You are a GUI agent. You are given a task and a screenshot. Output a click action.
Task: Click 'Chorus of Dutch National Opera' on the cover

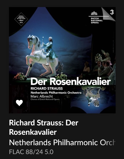pyautogui.click(x=45, y=99)
